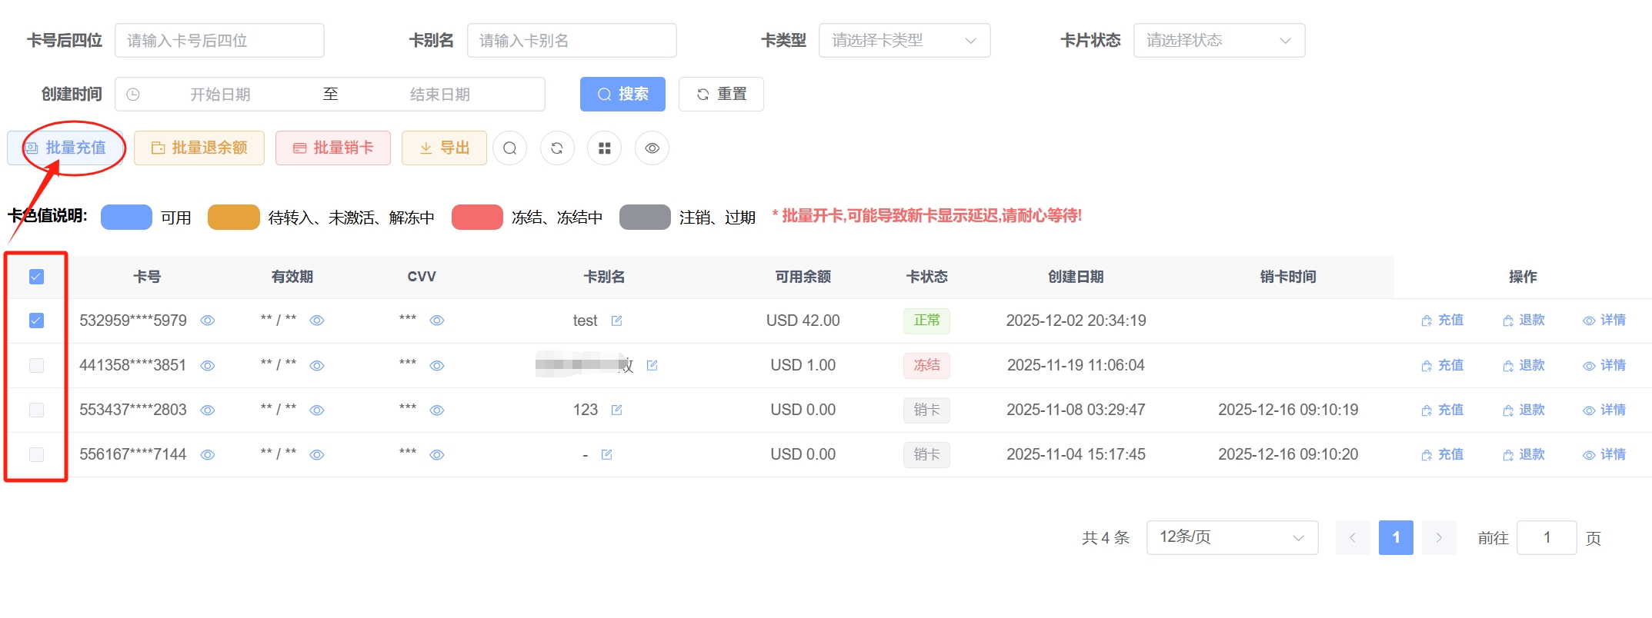This screenshot has width=1652, height=618.
Task: Check the row for card 441358****3851
Action: point(36,366)
